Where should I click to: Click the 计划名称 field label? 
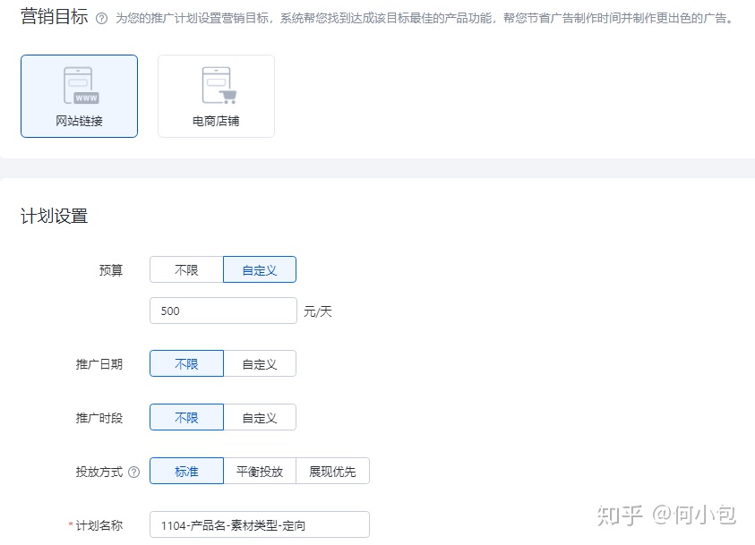99,525
